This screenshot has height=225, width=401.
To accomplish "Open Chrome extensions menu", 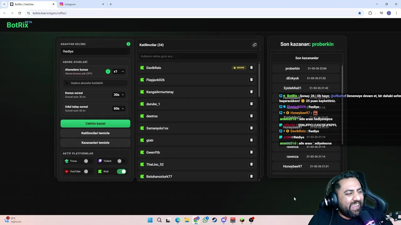I will point(370,13).
